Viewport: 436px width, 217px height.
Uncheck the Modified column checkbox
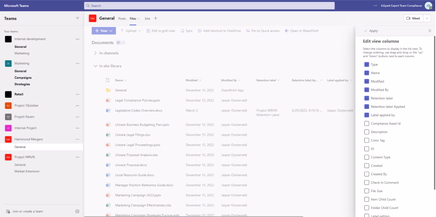[x=367, y=81]
